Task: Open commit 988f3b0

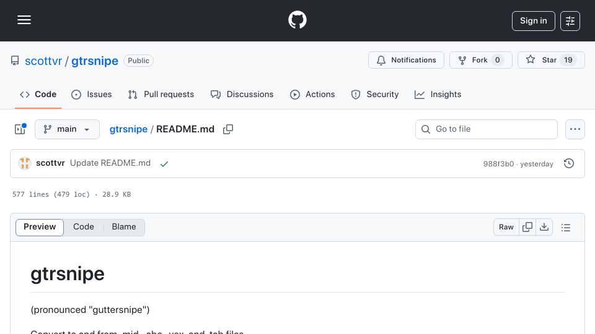Action: pyautogui.click(x=498, y=163)
